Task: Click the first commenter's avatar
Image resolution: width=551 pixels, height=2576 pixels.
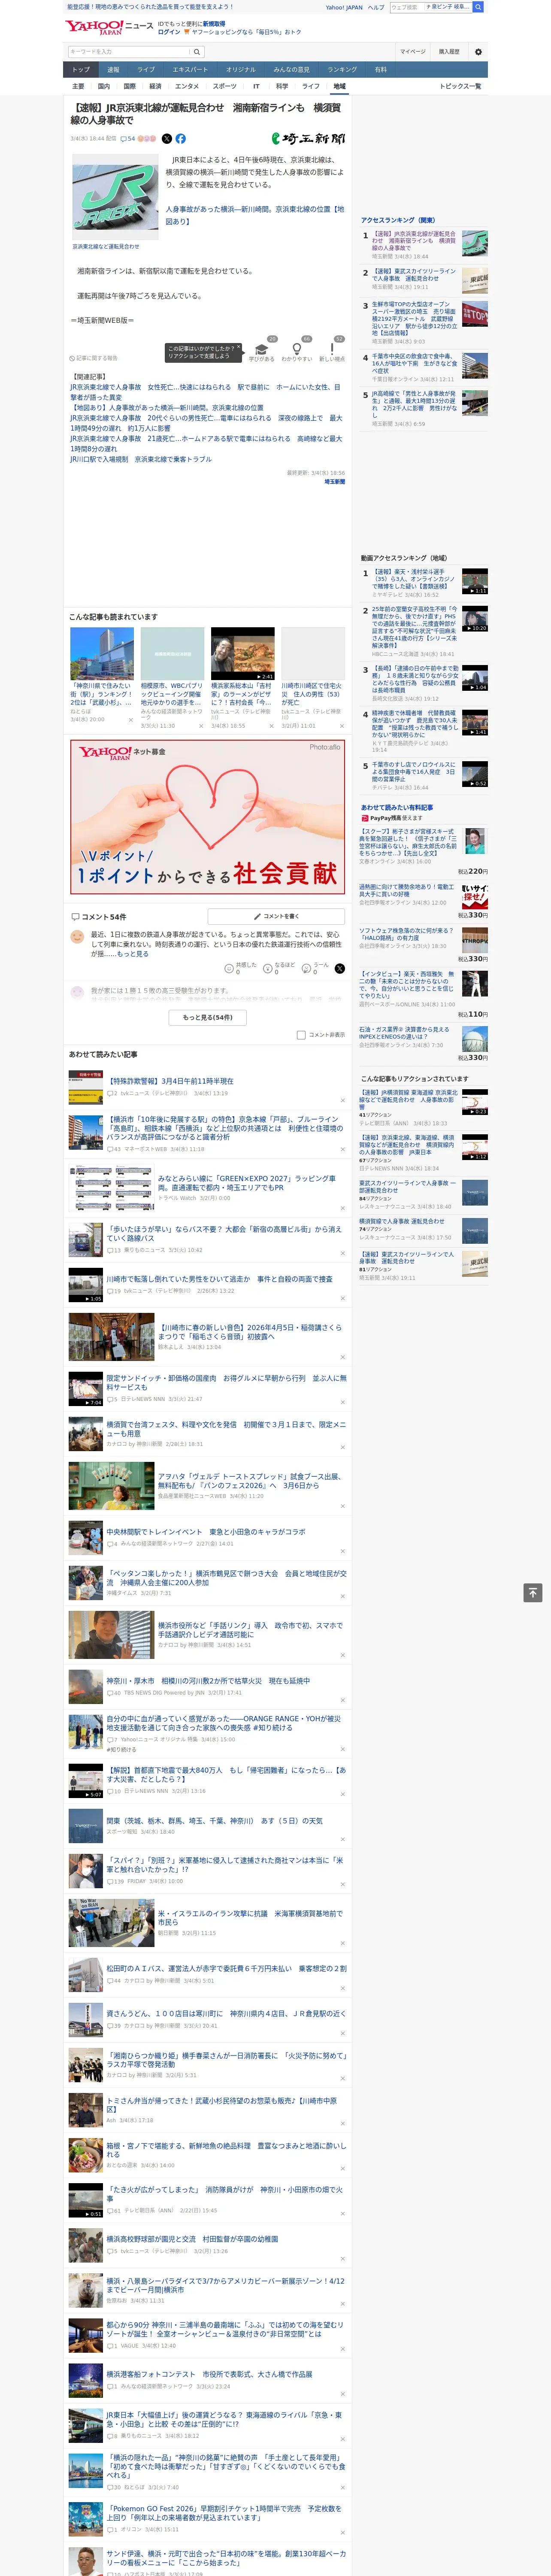Action: coord(77,937)
